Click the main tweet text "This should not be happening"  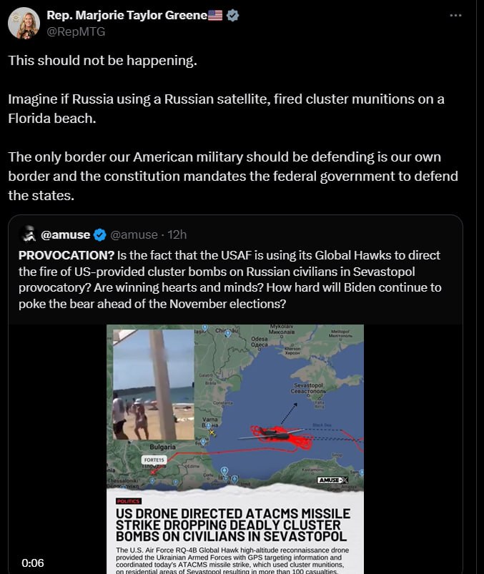click(x=102, y=60)
